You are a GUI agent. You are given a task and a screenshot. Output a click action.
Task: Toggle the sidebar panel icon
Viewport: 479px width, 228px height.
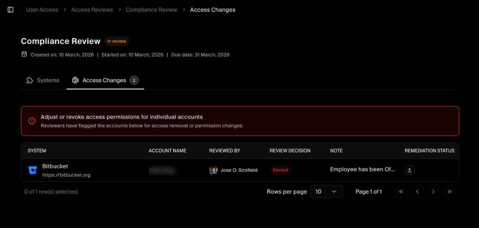click(x=10, y=10)
